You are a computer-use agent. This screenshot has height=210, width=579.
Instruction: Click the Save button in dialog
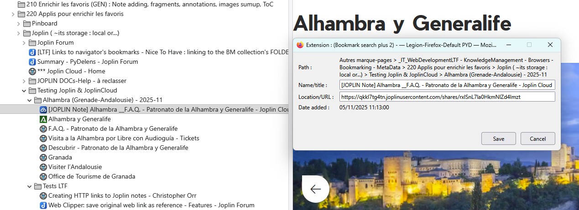pyautogui.click(x=499, y=138)
